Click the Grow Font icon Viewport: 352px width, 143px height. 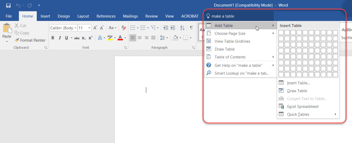pos(95,28)
